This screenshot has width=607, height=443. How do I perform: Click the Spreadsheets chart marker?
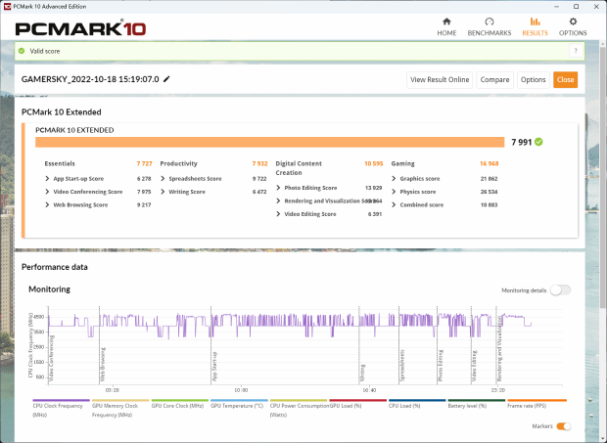click(402, 366)
